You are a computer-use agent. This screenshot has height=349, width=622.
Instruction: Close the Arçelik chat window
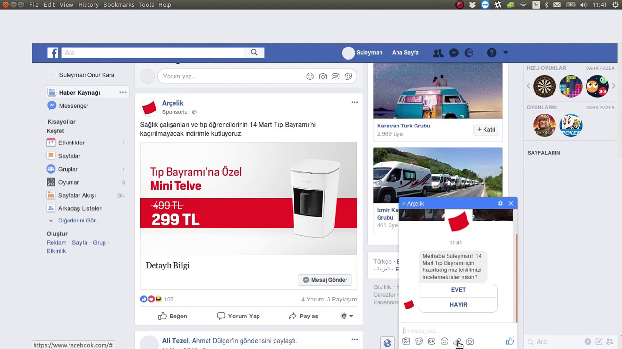pos(511,204)
